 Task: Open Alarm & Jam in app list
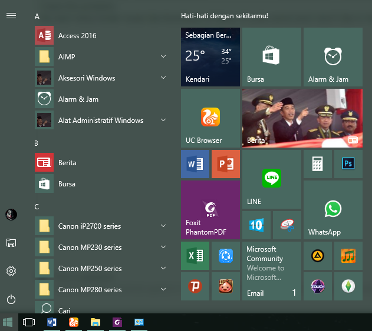101,99
